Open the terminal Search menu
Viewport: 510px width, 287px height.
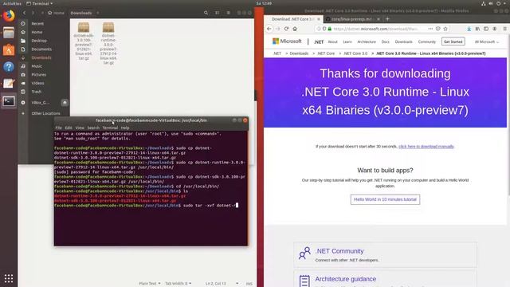click(x=93, y=128)
